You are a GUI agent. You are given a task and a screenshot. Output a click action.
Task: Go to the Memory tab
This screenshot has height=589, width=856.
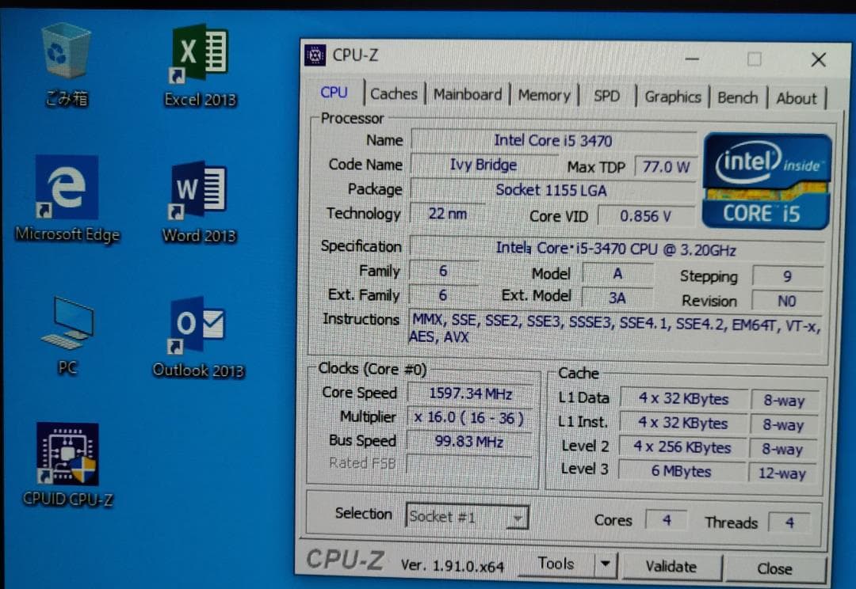tap(544, 96)
